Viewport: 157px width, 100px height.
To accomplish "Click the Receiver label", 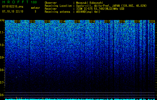I will [51, 9].
